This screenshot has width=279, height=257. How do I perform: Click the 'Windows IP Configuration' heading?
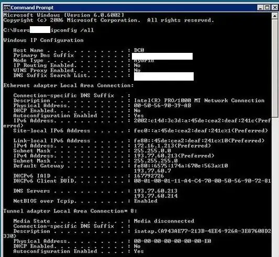[43, 40]
